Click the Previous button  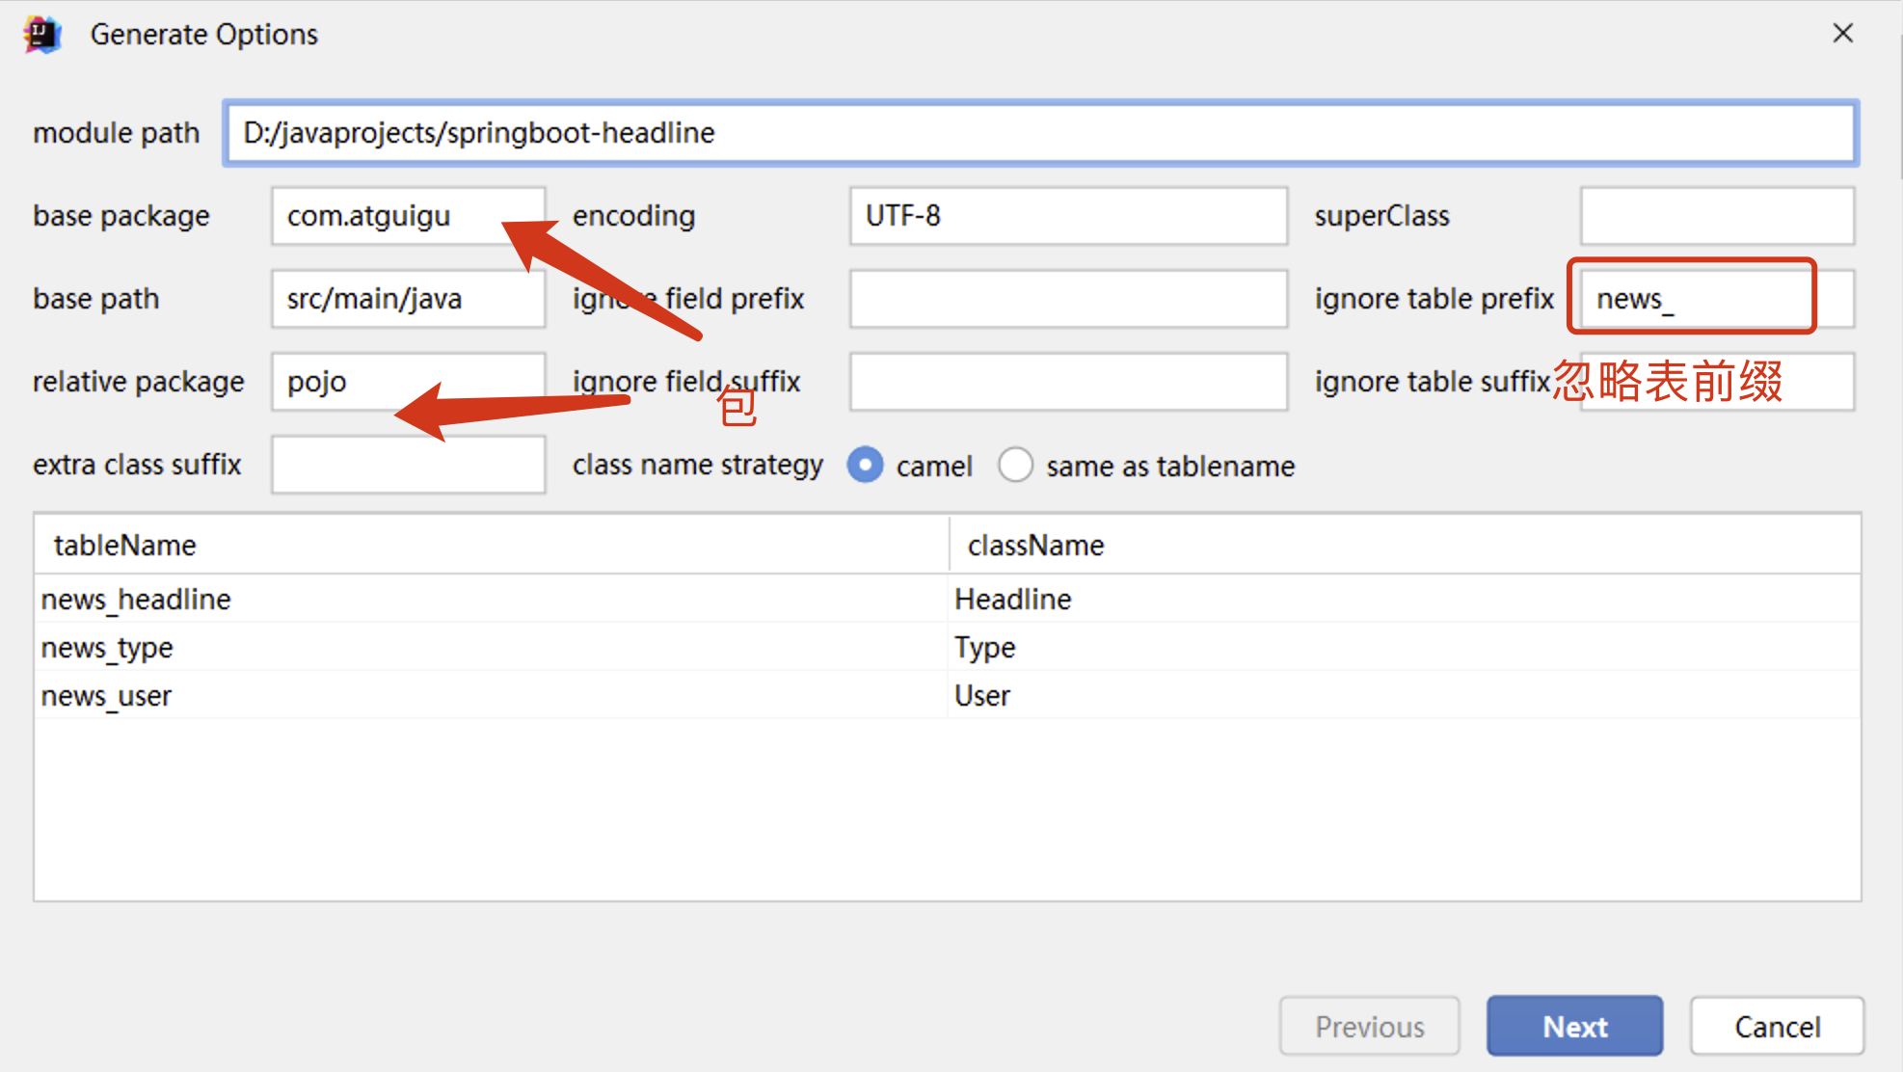[1369, 1027]
